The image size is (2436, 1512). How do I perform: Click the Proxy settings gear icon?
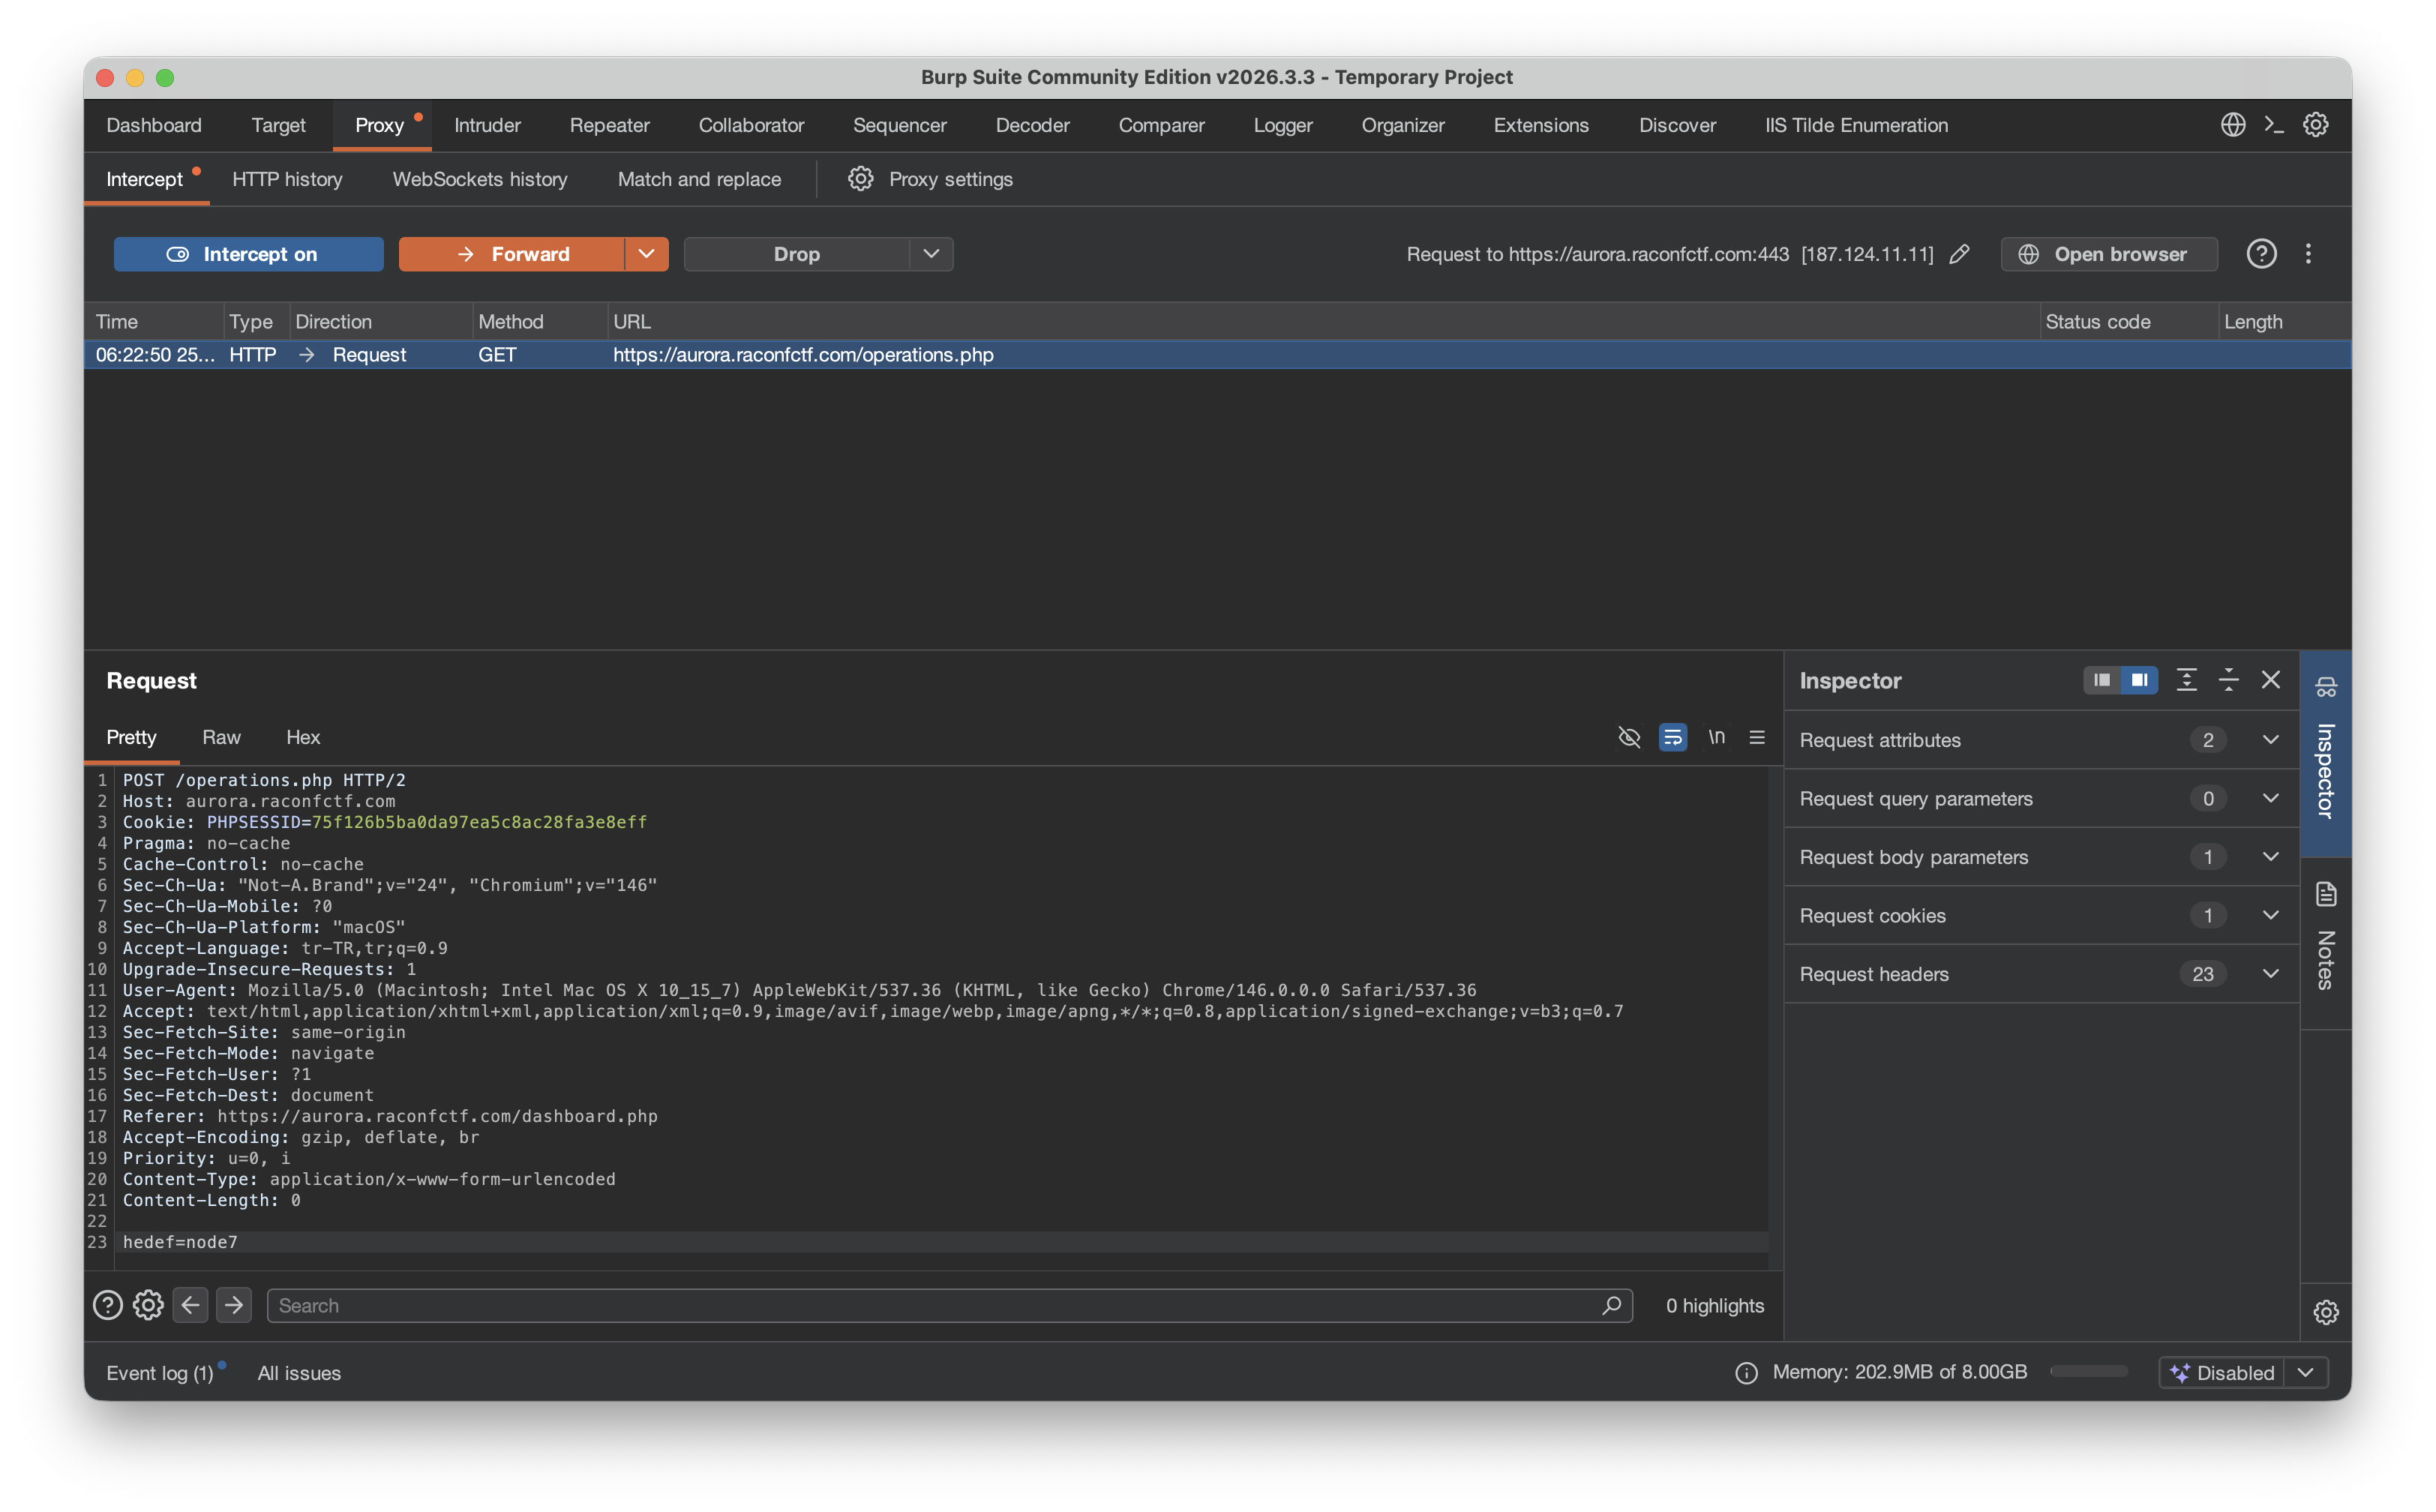pyautogui.click(x=860, y=179)
